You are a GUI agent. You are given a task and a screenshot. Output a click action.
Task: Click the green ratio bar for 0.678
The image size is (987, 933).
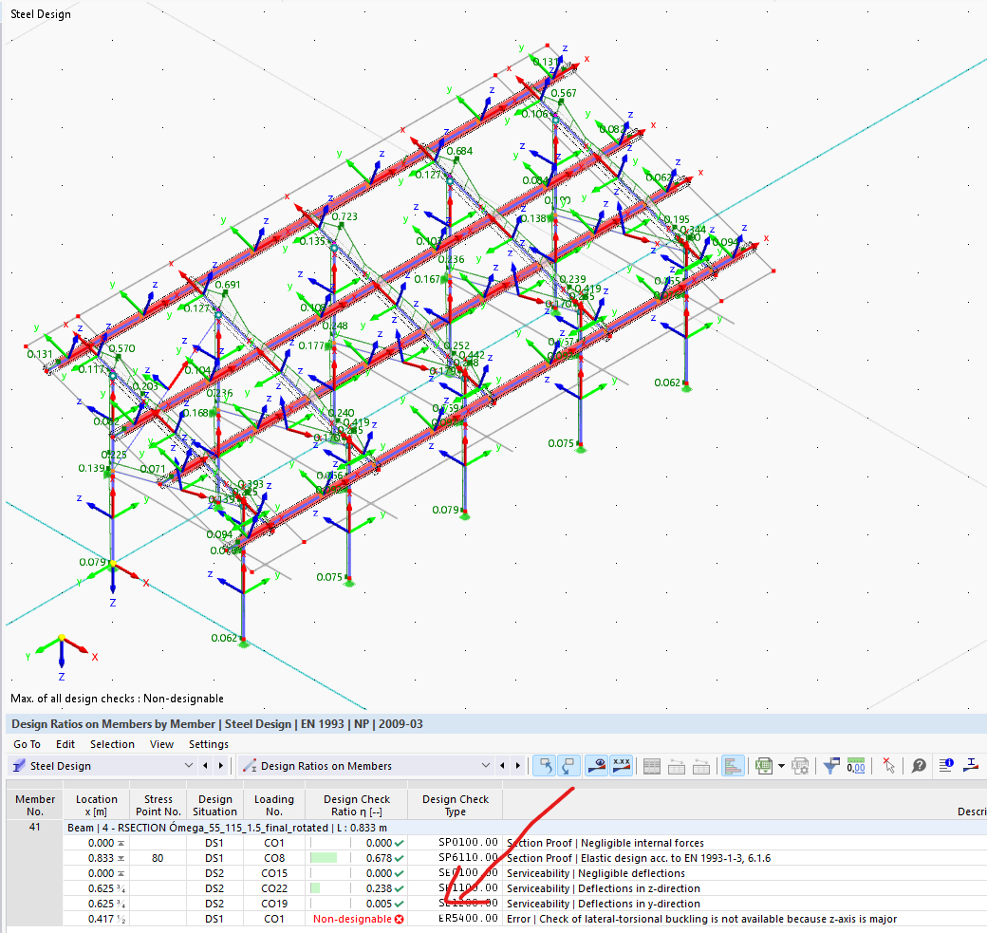(323, 858)
